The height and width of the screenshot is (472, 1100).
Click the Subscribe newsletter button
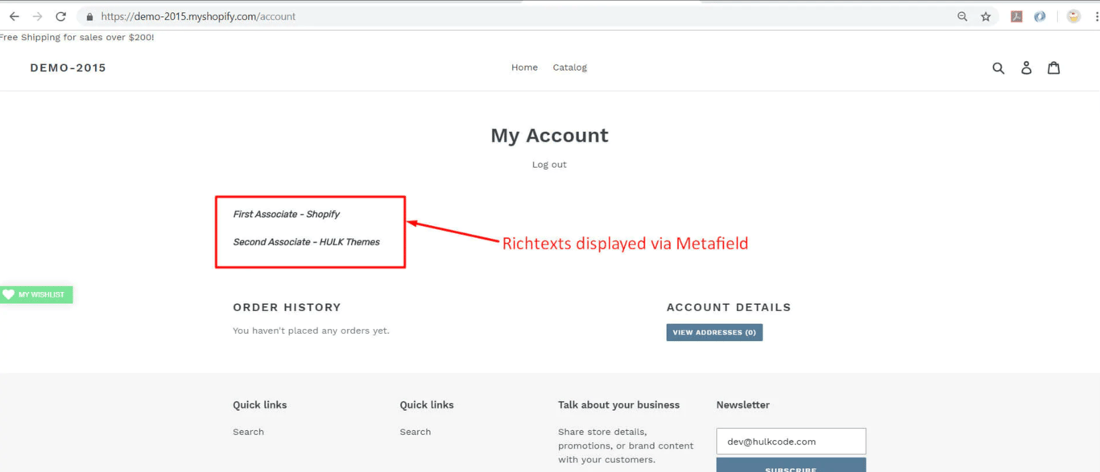pyautogui.click(x=791, y=466)
